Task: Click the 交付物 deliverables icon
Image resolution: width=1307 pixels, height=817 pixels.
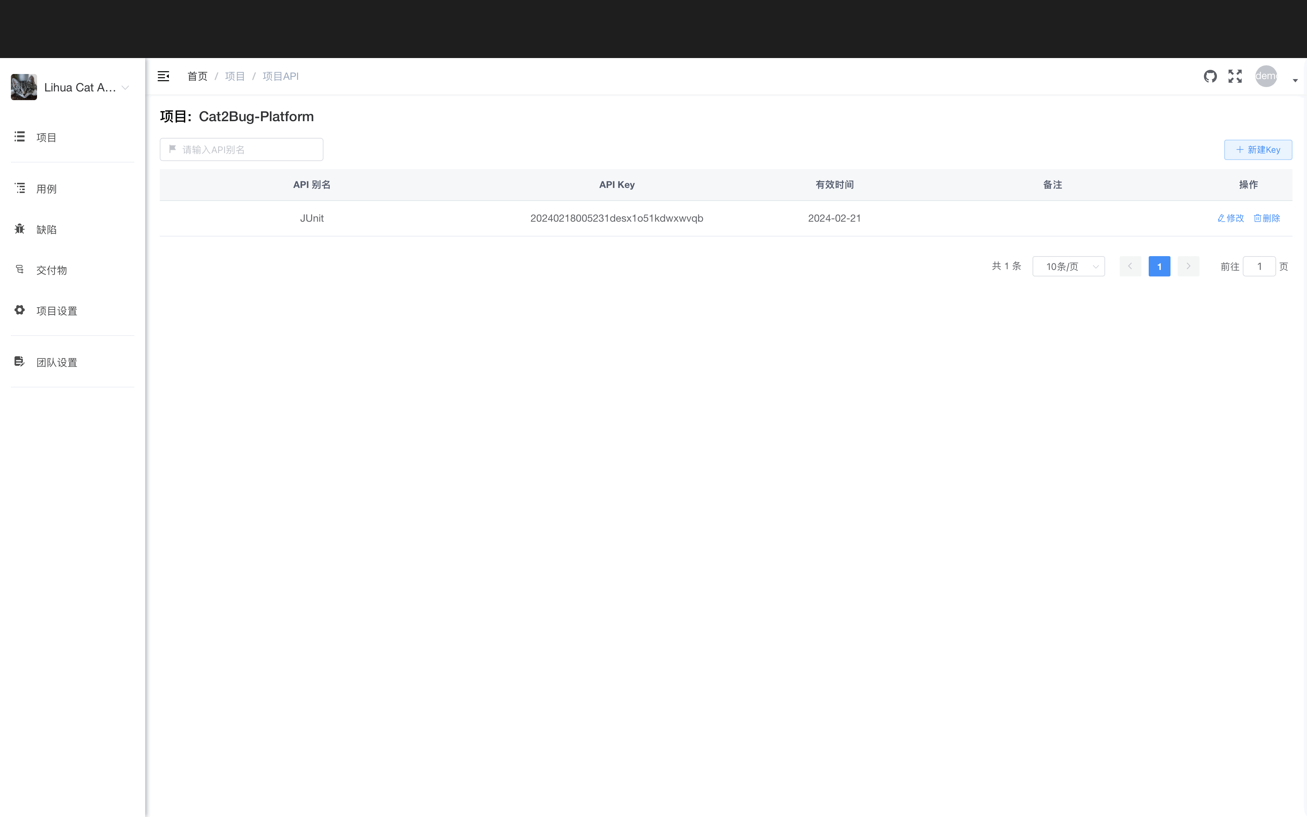Action: pyautogui.click(x=20, y=270)
